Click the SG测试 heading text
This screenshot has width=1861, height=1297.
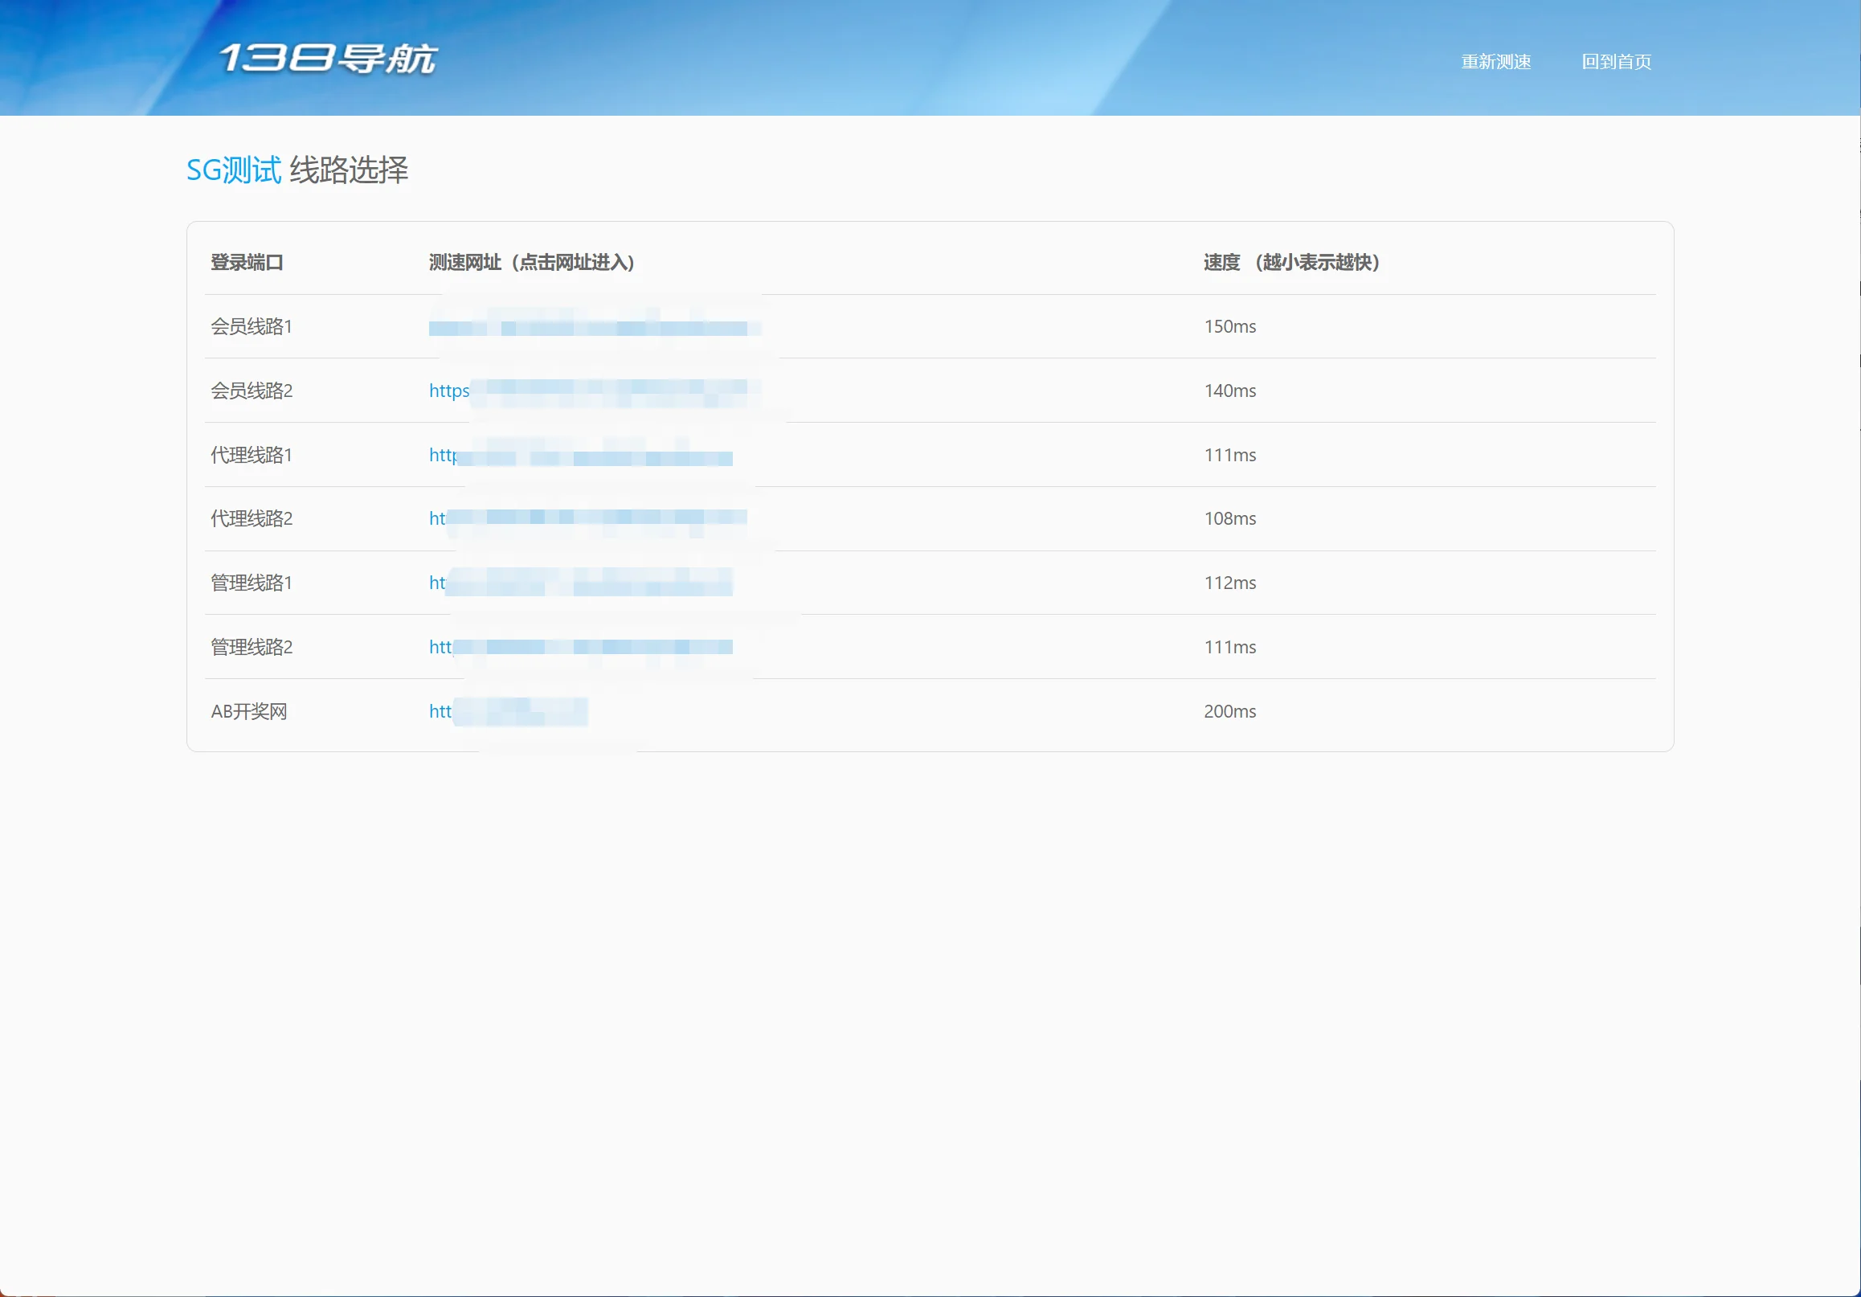[234, 170]
